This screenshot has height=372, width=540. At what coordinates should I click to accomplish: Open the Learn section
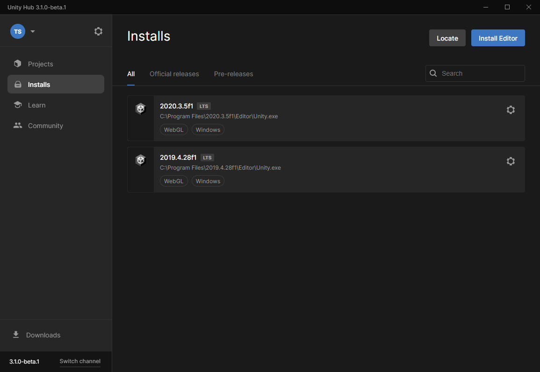point(56,105)
